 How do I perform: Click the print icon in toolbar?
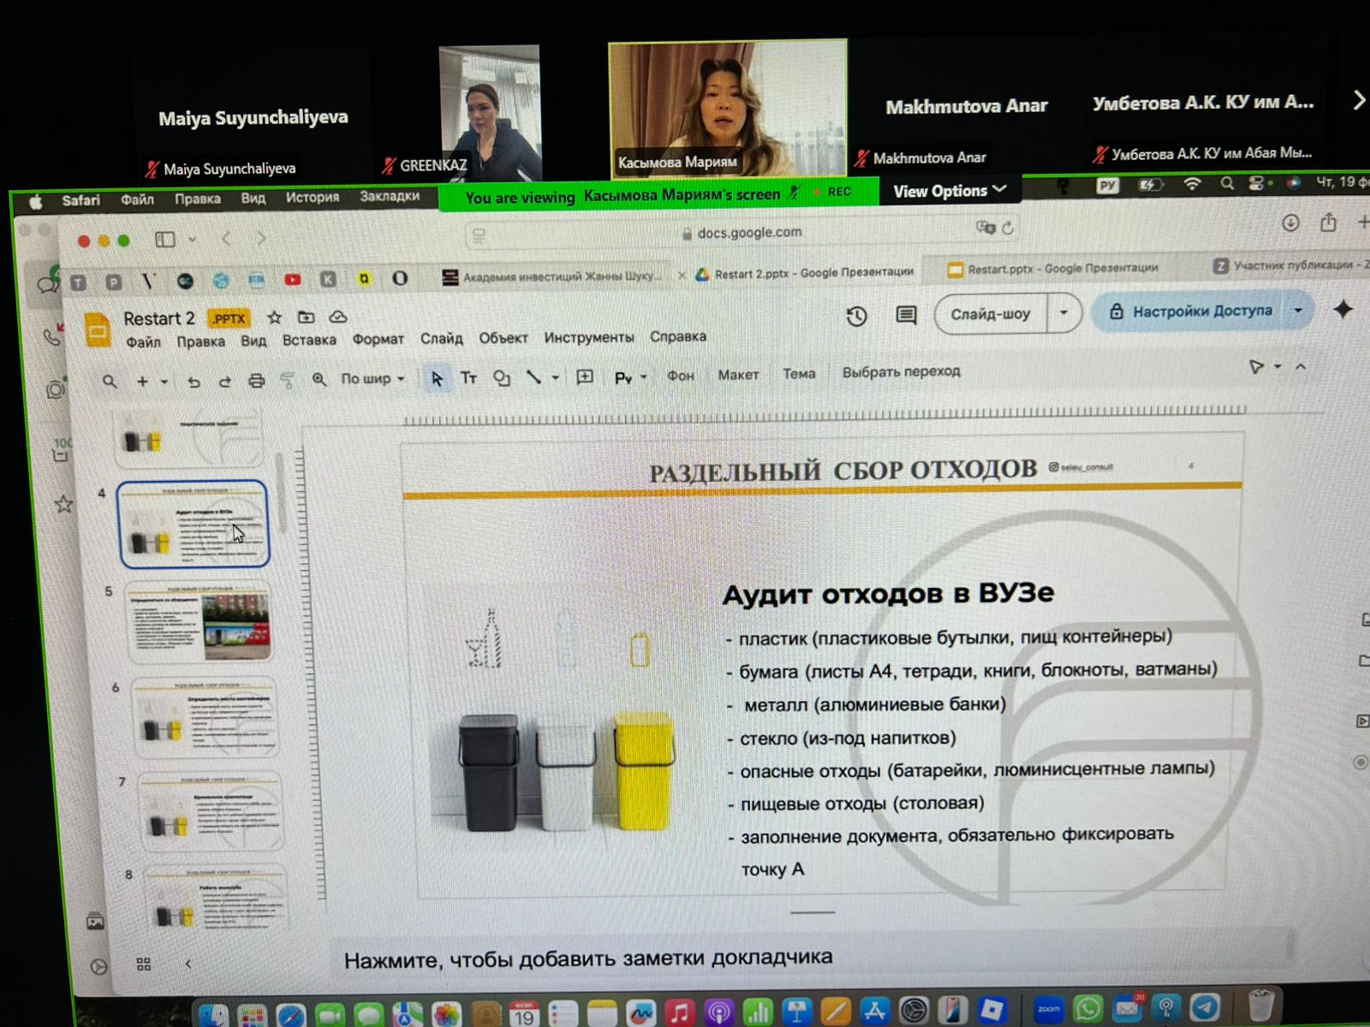(x=256, y=381)
